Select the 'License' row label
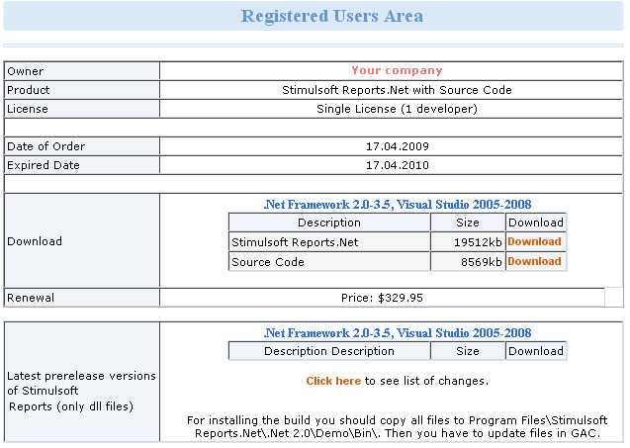Image resolution: width=630 pixels, height=448 pixels. [x=28, y=109]
